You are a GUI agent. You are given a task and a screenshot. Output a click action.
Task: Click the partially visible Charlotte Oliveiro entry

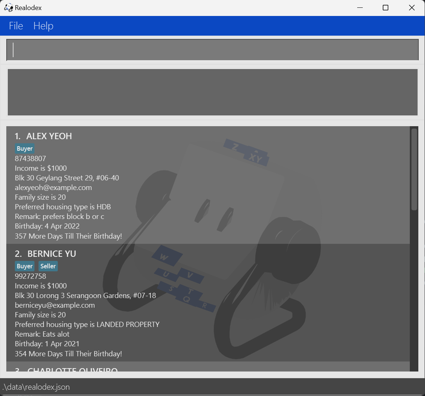pyautogui.click(x=72, y=369)
